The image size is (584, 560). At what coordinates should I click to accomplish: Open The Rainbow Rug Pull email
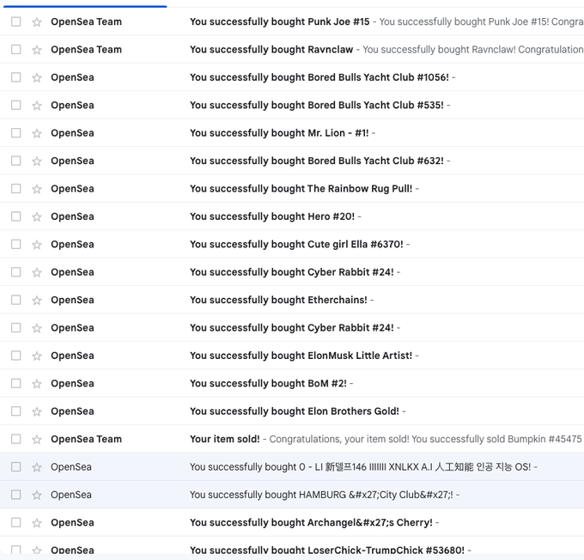[292, 189]
